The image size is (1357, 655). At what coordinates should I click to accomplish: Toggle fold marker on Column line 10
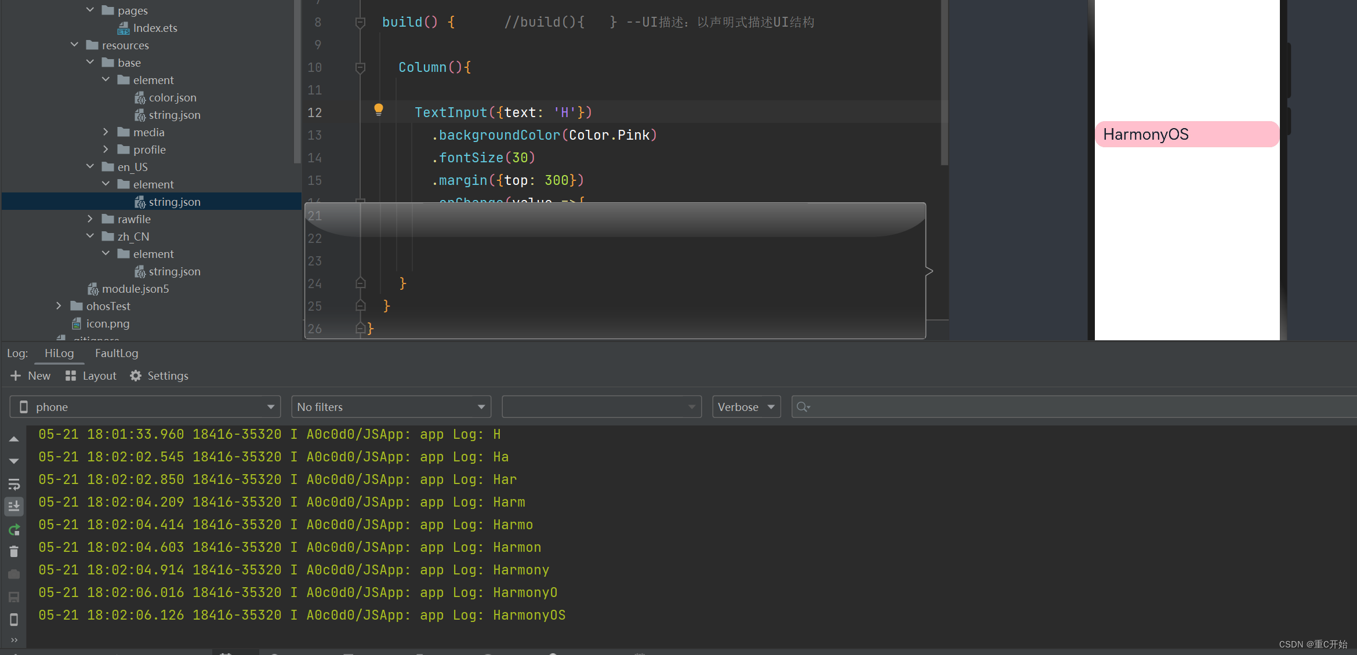click(360, 68)
